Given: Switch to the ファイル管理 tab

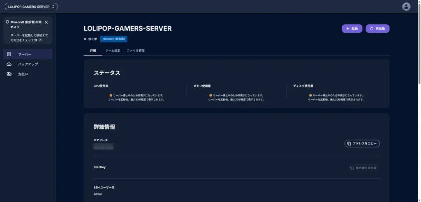Looking at the screenshot, I should (136, 50).
